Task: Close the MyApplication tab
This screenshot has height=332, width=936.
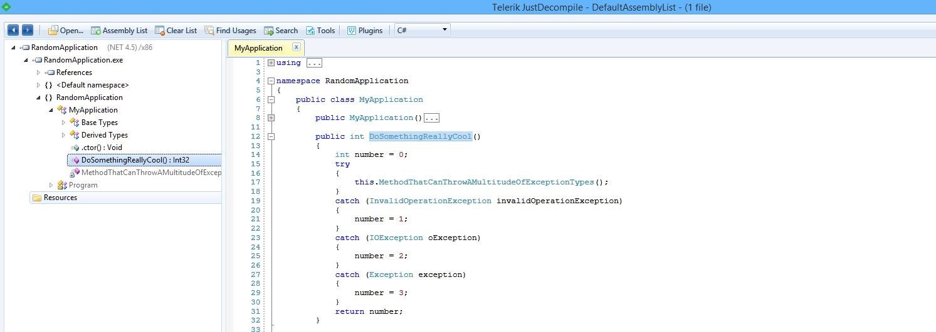Action: point(296,47)
